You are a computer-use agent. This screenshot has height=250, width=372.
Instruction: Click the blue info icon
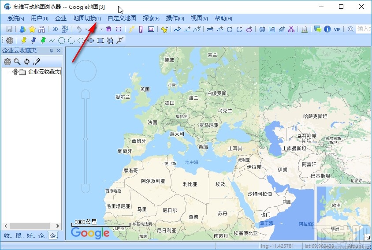point(327,29)
